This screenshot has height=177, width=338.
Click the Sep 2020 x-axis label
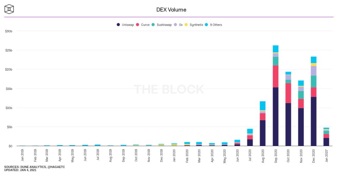pyautogui.click(x=276, y=156)
